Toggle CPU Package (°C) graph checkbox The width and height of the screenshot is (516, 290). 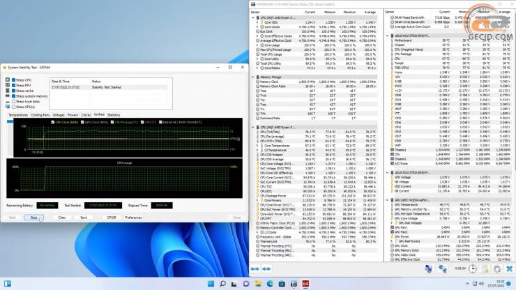112,122
